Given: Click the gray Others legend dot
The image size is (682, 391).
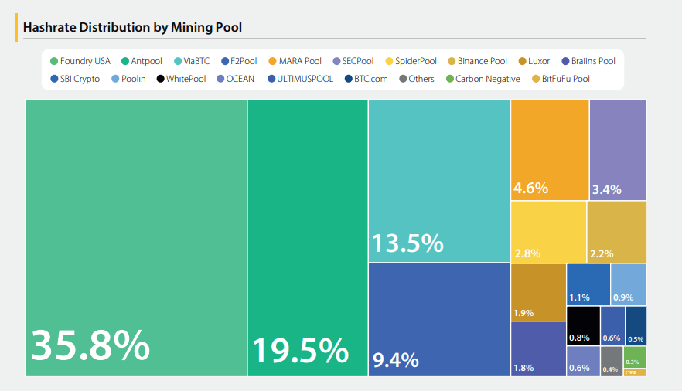Looking at the screenshot, I should pyautogui.click(x=403, y=79).
